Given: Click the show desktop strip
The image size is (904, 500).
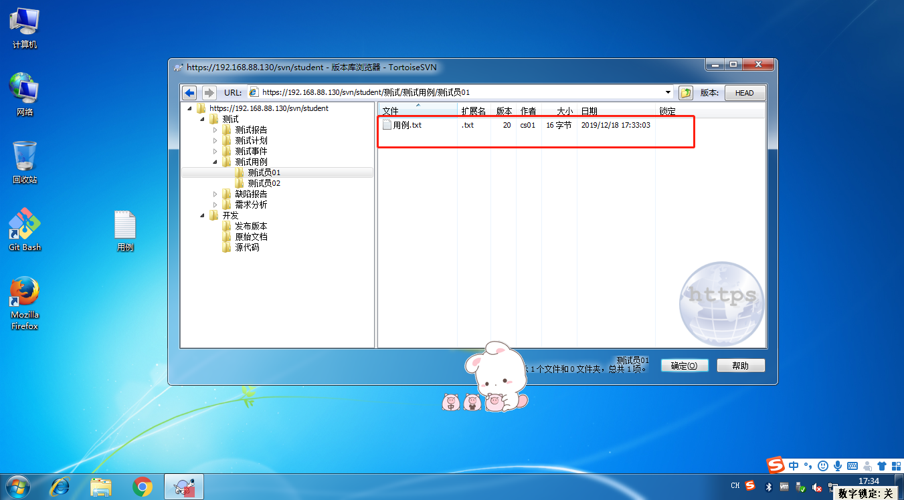Looking at the screenshot, I should point(899,487).
